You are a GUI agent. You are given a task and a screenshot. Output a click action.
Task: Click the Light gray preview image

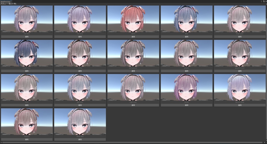point(133,87)
